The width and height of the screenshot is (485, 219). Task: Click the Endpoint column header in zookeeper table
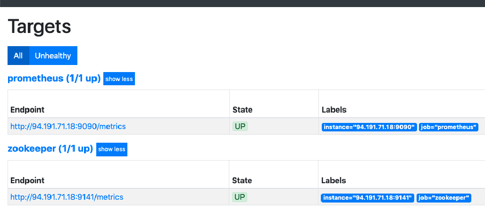[27, 180]
